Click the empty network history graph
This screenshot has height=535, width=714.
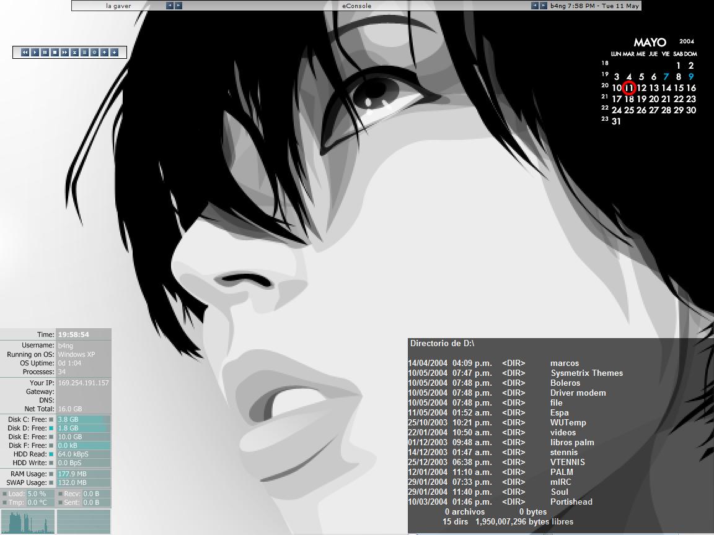(x=84, y=521)
